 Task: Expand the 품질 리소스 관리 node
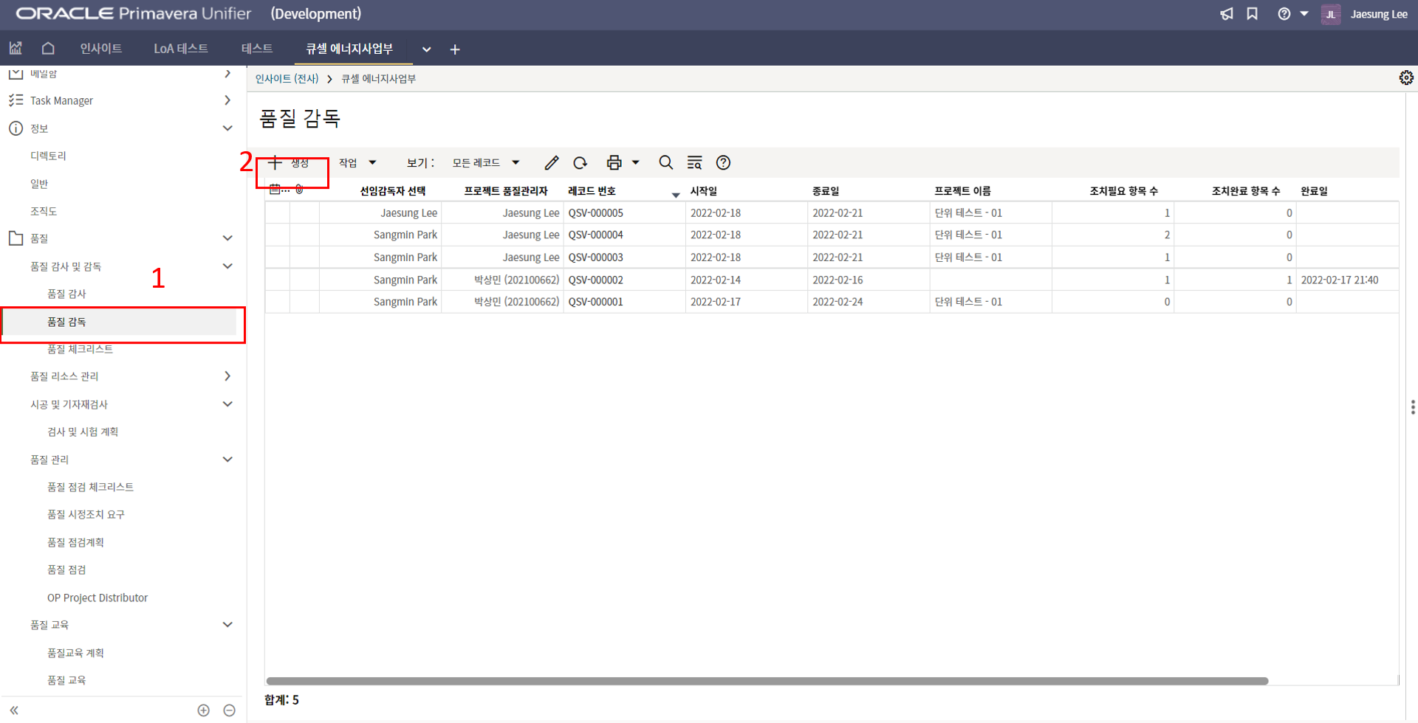(227, 376)
